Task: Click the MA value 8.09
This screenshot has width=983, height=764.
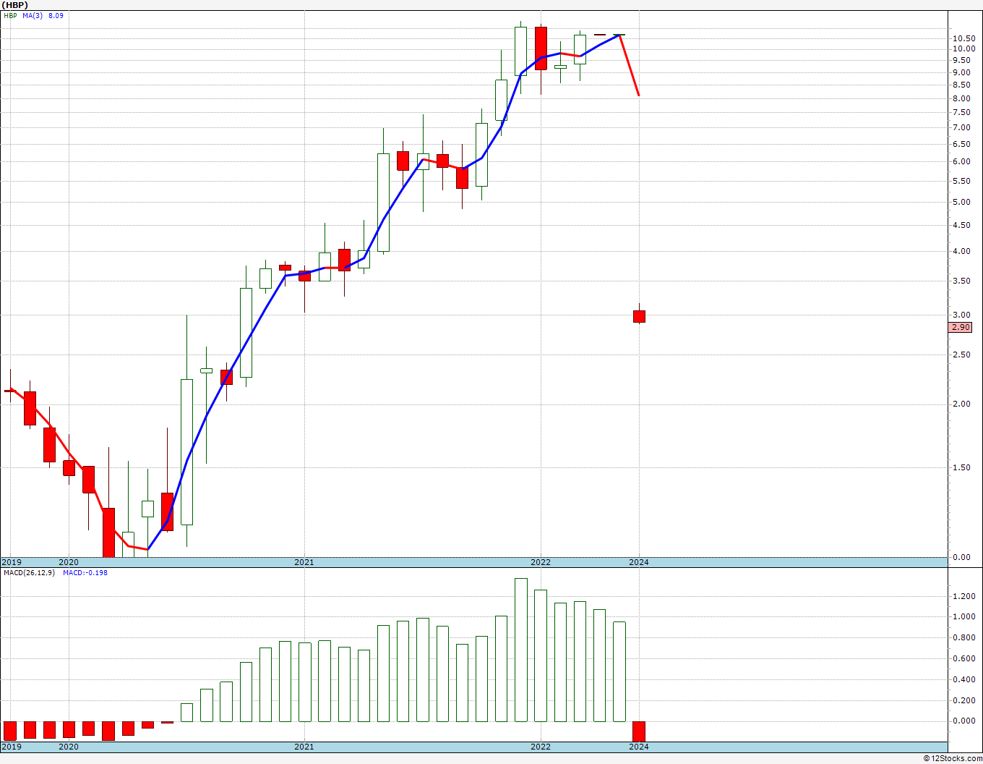Action: [56, 15]
